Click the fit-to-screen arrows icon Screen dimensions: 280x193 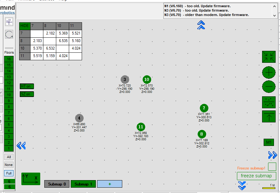[x=269, y=57]
